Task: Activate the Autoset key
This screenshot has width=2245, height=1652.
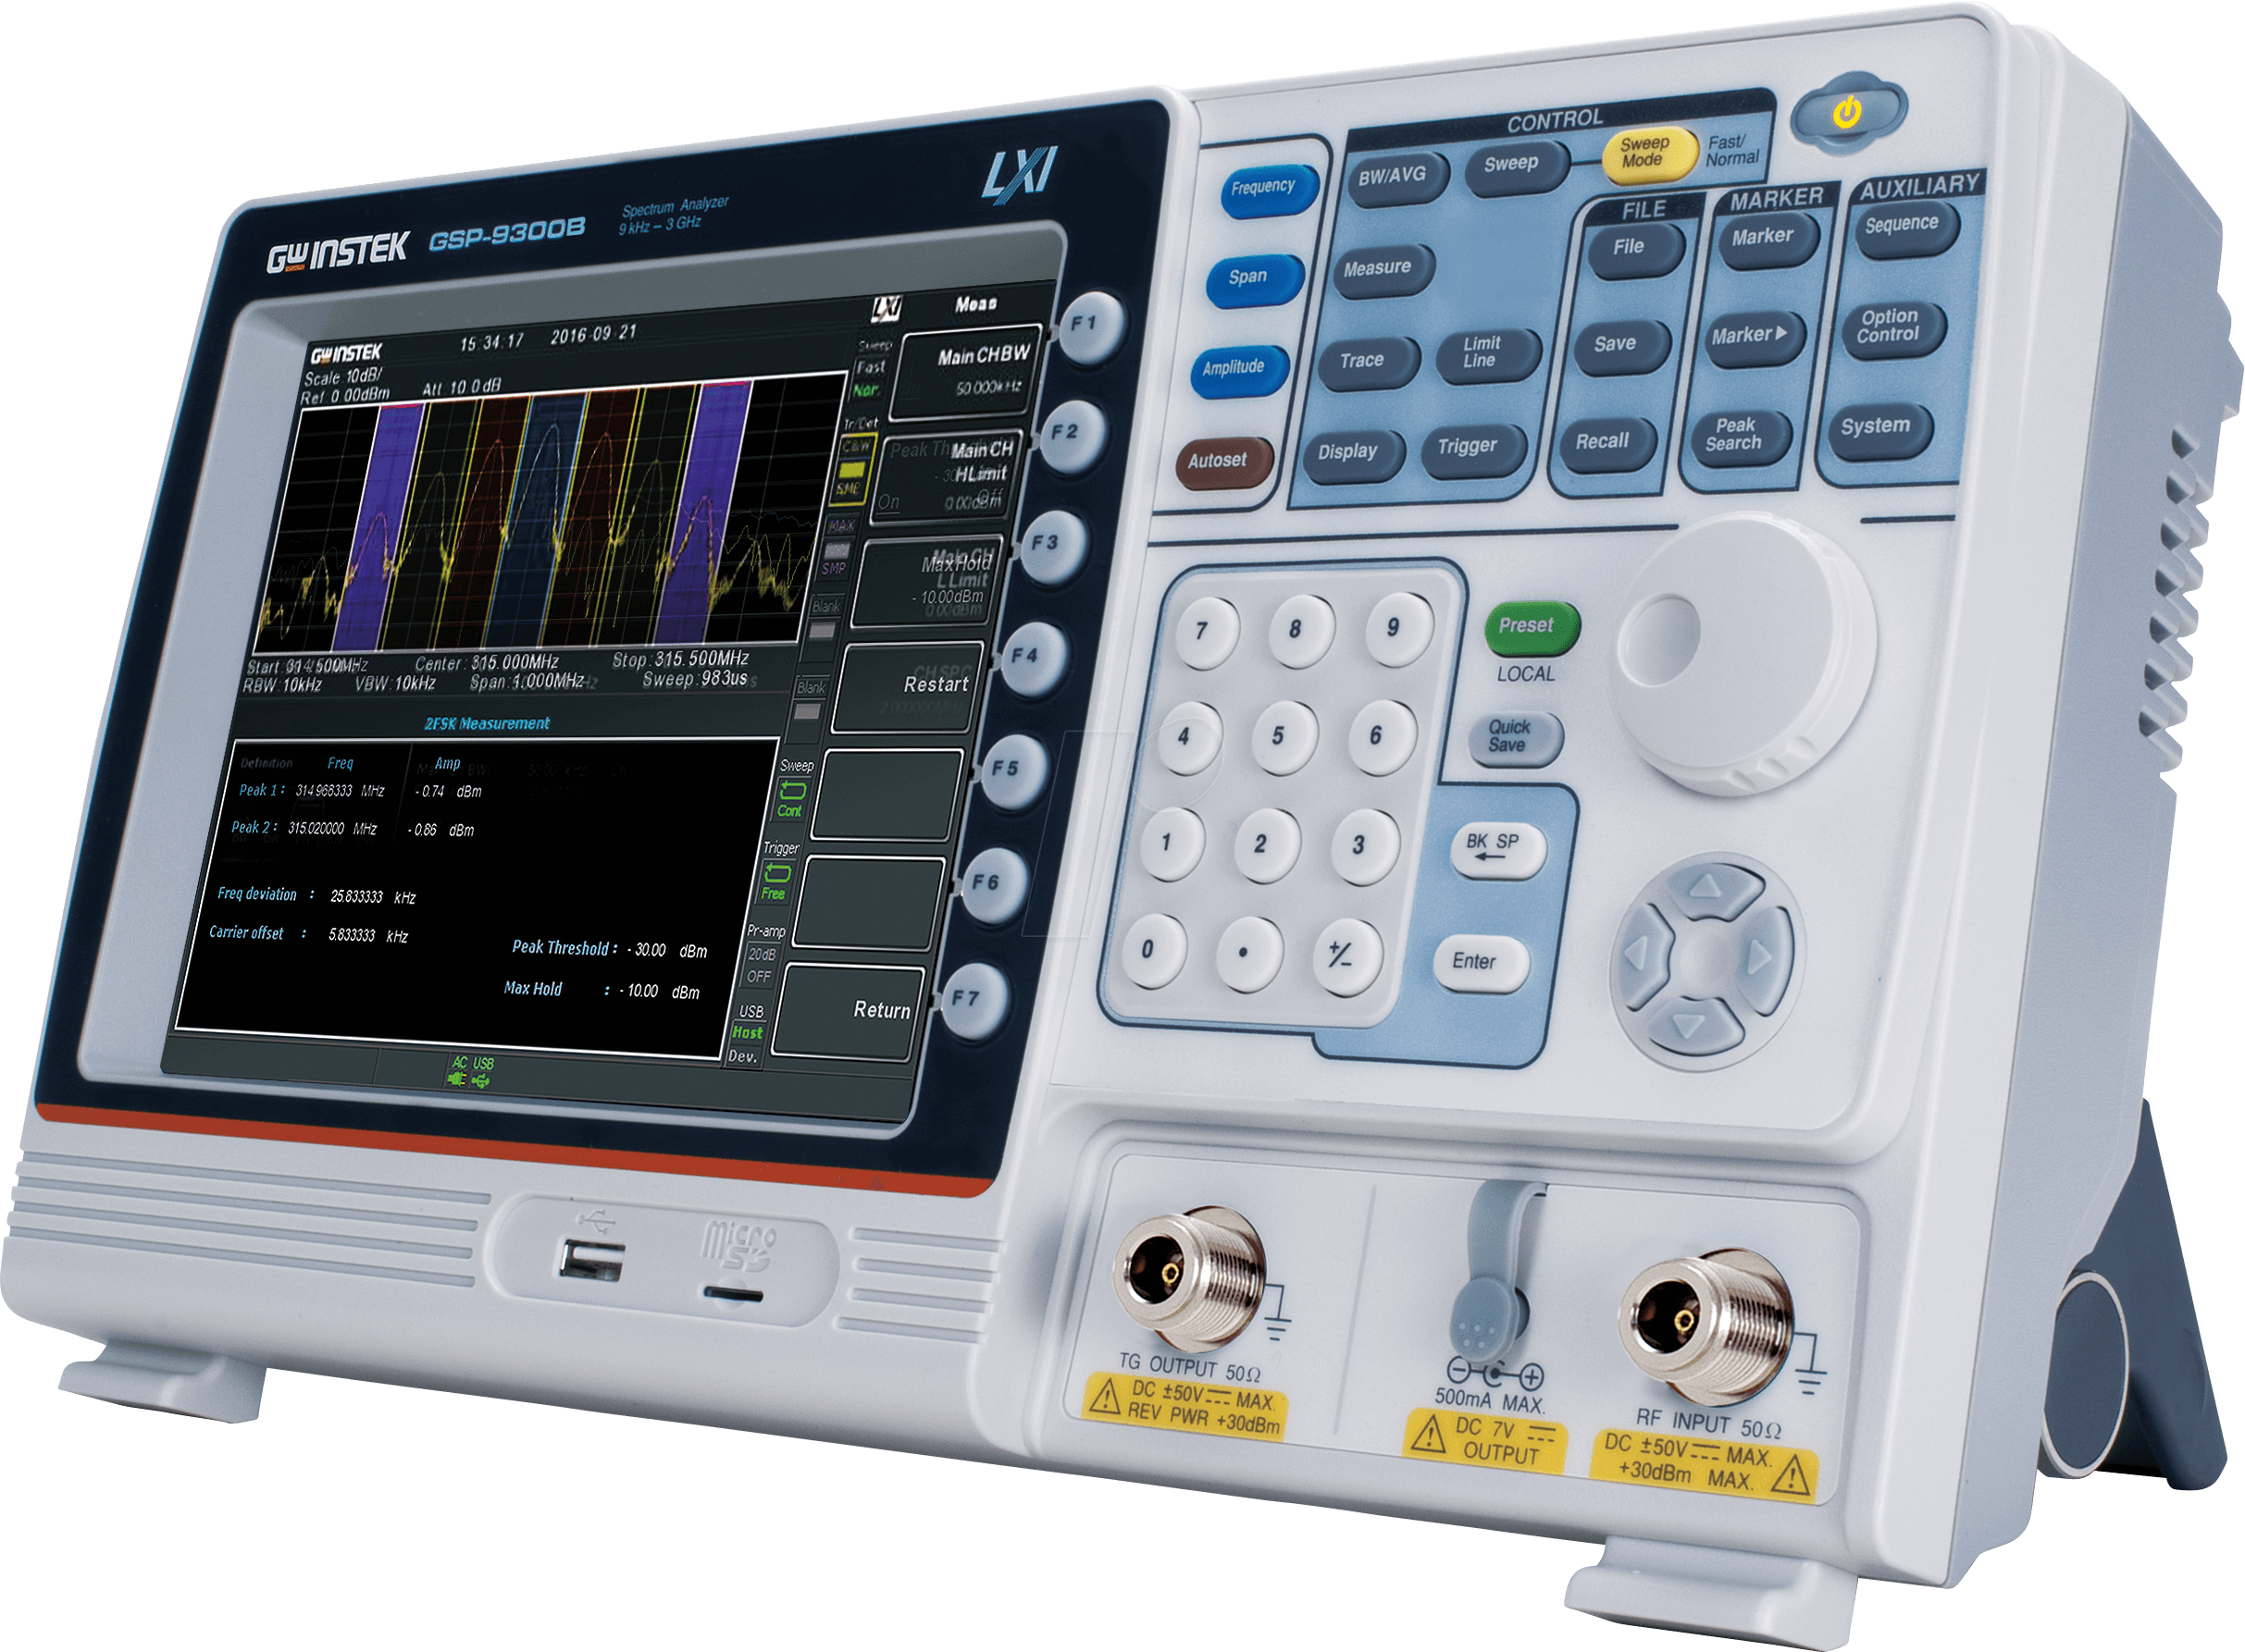Action: click(x=1222, y=462)
